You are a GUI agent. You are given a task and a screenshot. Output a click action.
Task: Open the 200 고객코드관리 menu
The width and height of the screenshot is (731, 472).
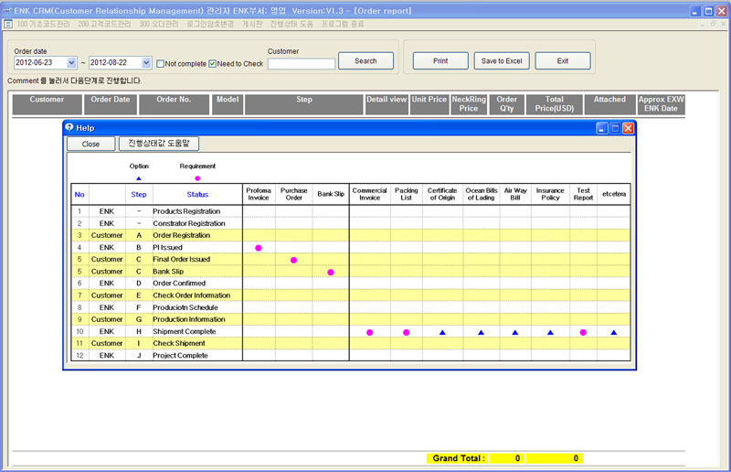(x=104, y=24)
